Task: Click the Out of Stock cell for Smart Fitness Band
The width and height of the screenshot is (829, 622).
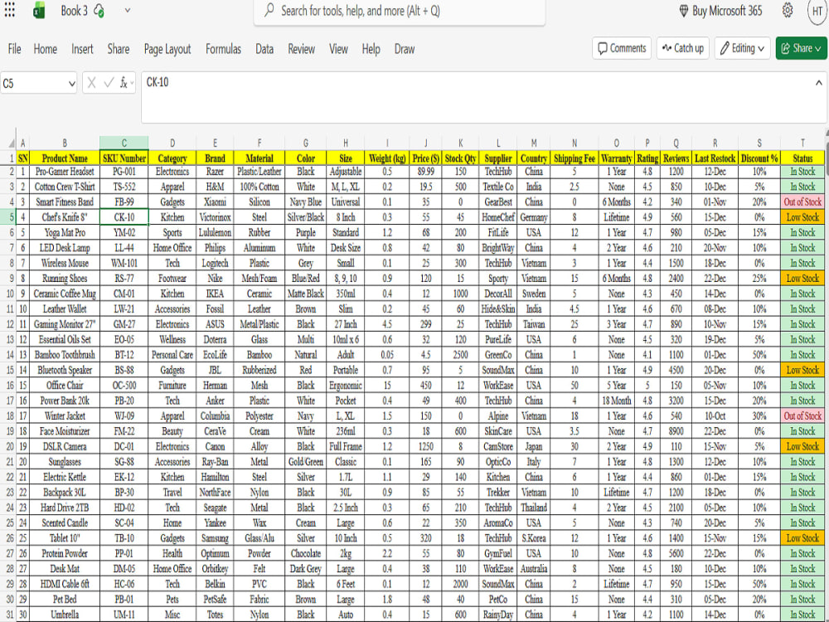Action: pyautogui.click(x=802, y=202)
